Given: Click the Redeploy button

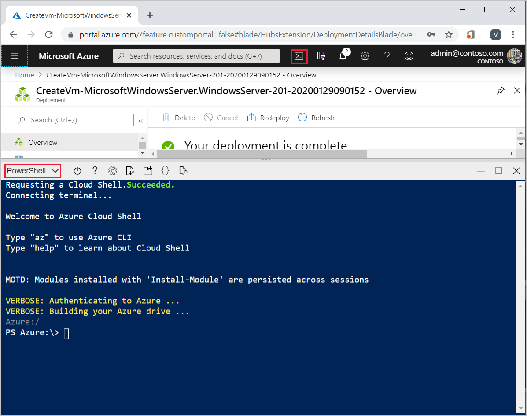Looking at the screenshot, I should (x=268, y=118).
